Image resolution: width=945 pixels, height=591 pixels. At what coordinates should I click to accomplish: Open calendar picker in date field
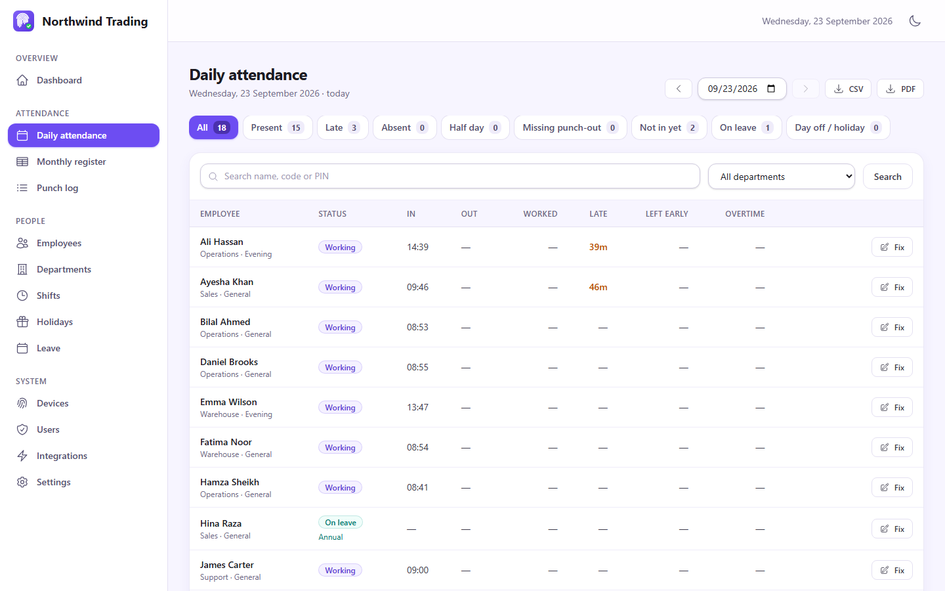tap(771, 89)
